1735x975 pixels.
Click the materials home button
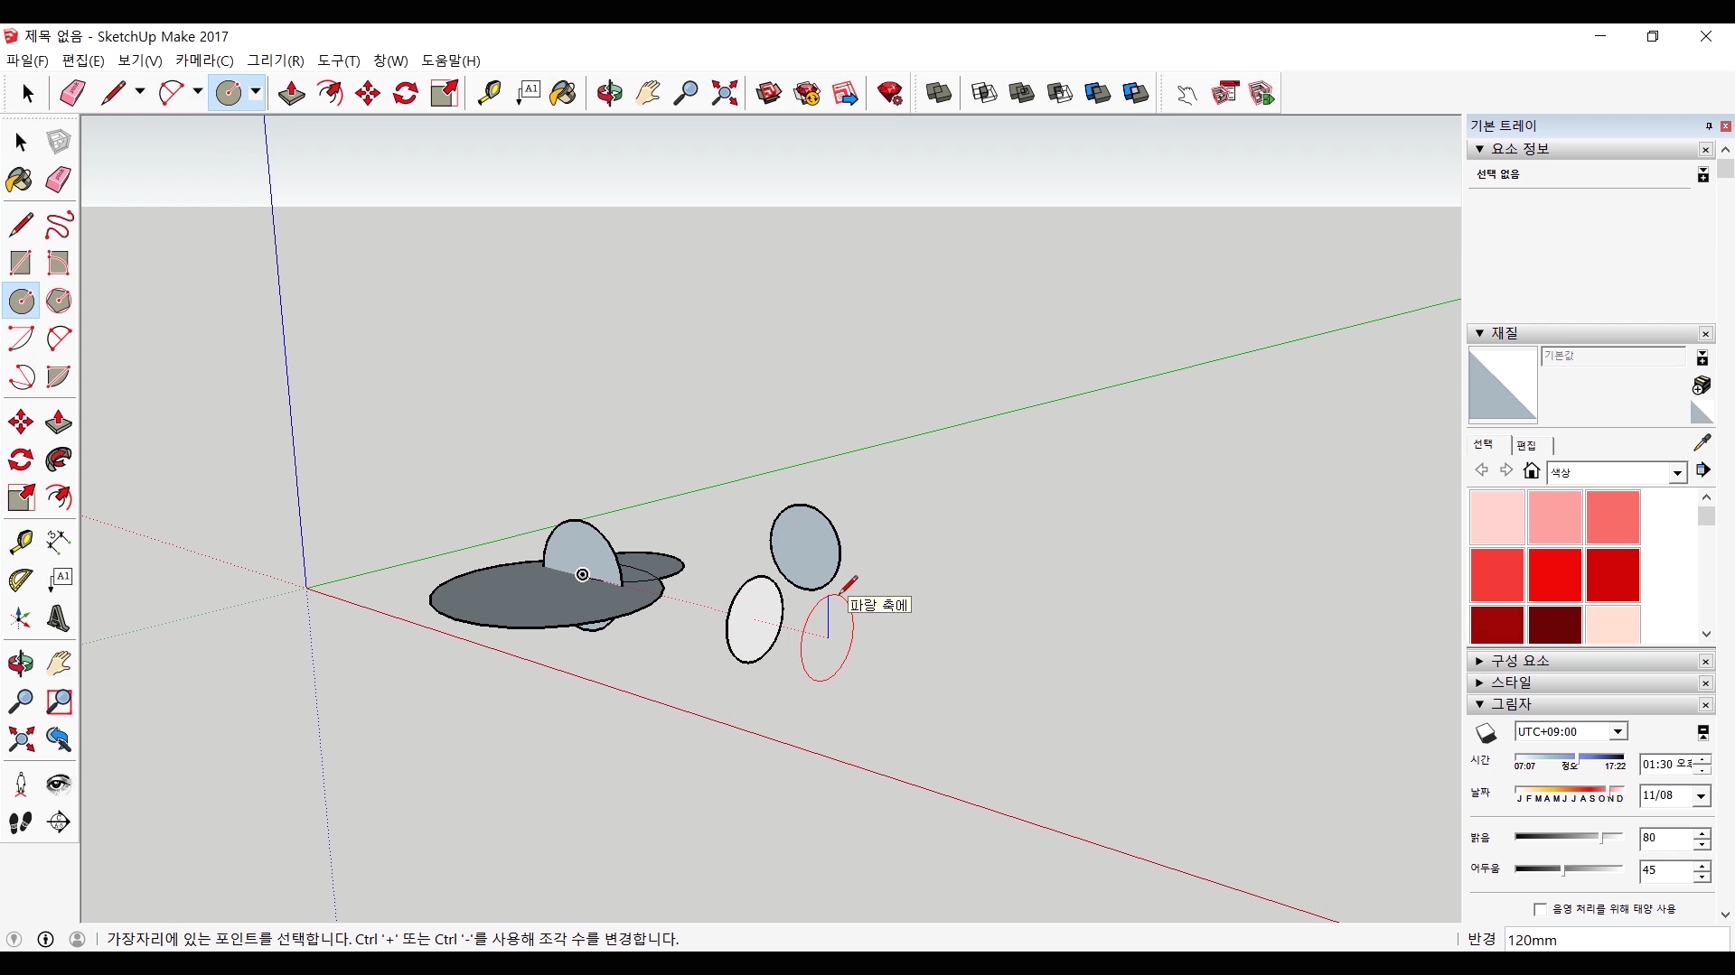1531,470
